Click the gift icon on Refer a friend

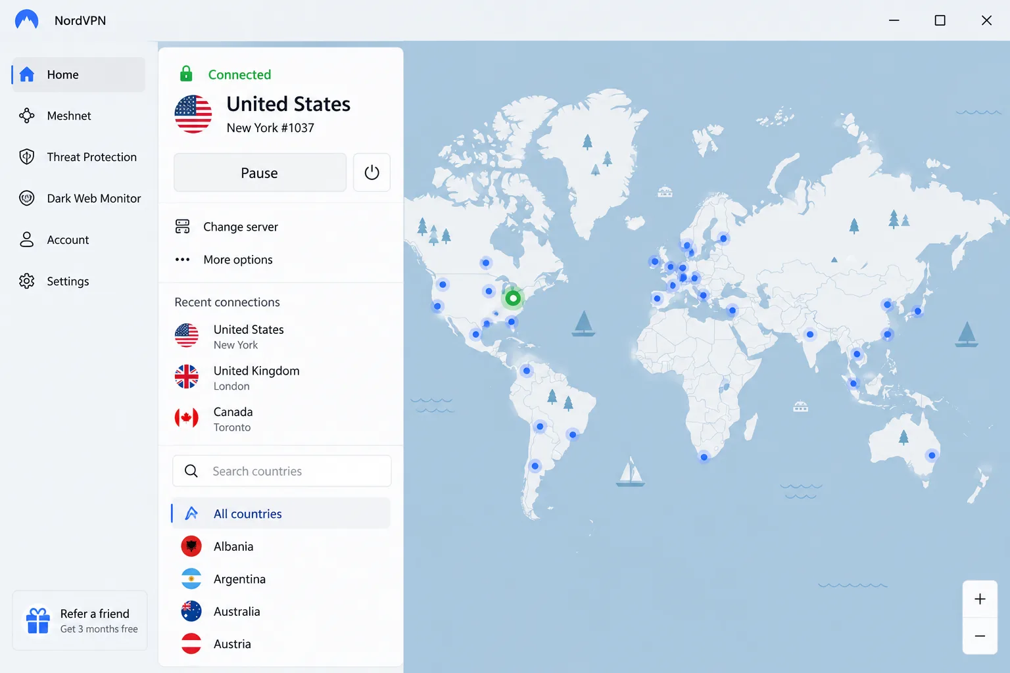pos(38,620)
